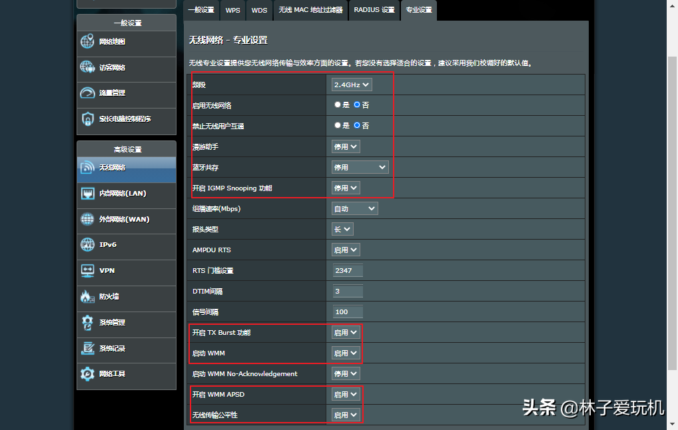Open the VPN monitor icon

(x=87, y=270)
